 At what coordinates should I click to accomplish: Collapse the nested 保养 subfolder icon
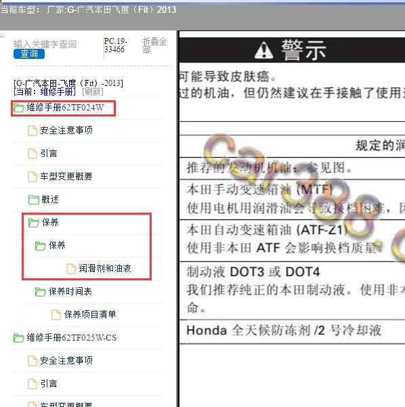(40, 246)
